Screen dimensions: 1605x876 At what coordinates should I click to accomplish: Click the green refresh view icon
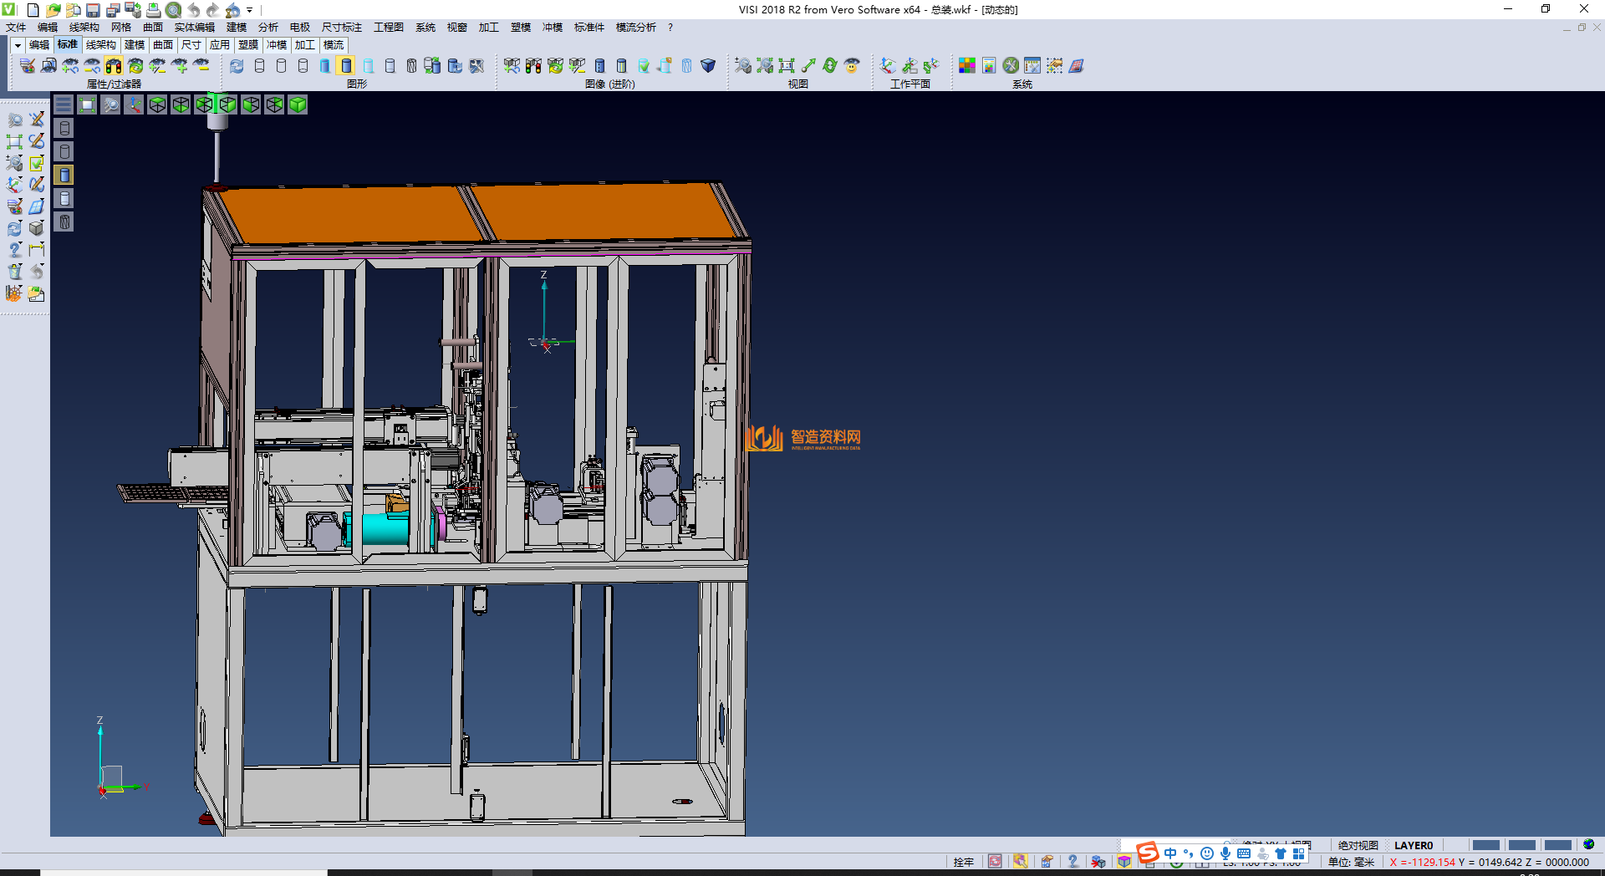(x=830, y=66)
